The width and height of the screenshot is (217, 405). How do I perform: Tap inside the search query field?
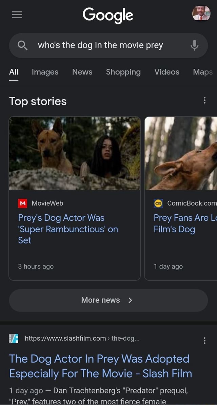[102, 45]
